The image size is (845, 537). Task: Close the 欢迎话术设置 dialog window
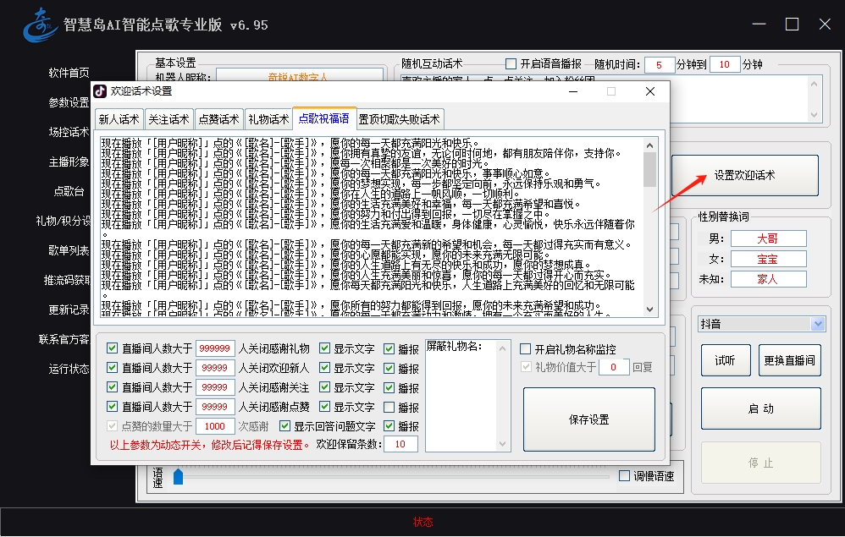click(x=649, y=91)
